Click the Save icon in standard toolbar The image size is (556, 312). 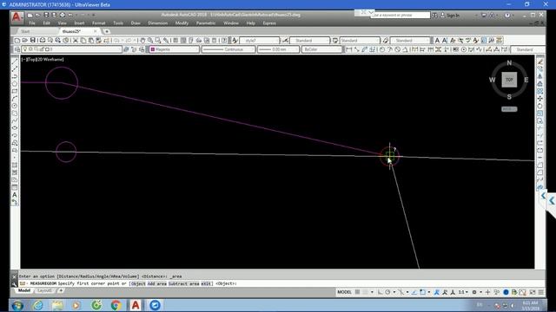point(33,41)
